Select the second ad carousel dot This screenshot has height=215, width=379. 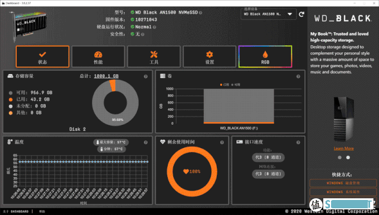point(348,158)
